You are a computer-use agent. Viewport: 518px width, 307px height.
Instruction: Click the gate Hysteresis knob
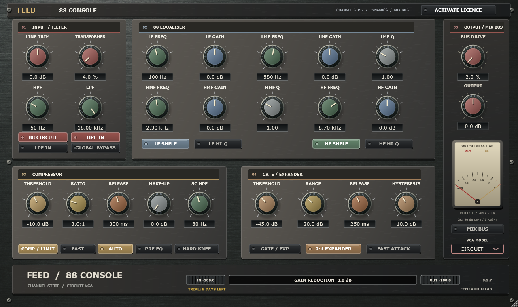click(406, 204)
